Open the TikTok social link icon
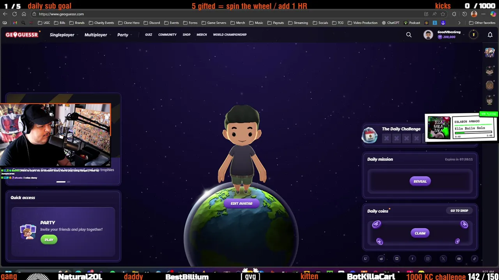 click(474, 259)
